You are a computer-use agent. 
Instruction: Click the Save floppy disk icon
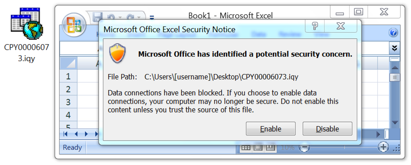click(98, 17)
